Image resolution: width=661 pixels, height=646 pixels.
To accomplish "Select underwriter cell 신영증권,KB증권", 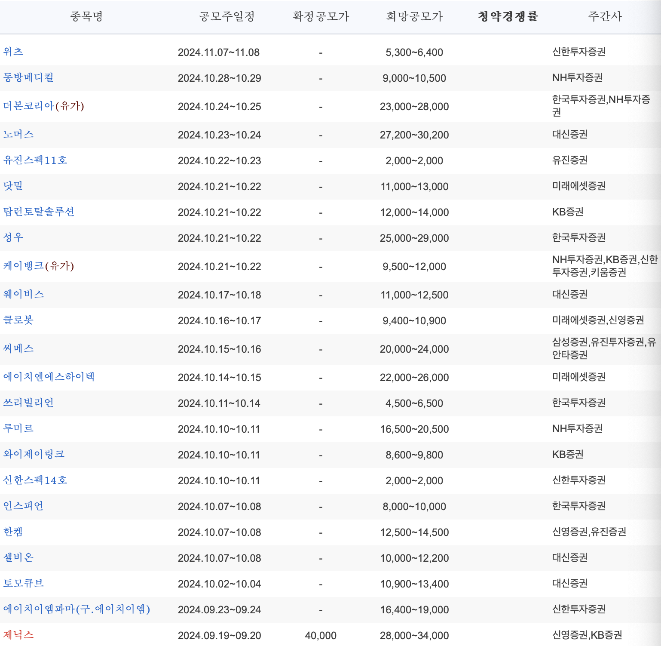I will coord(587,635).
